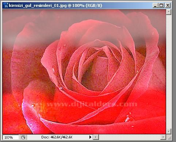
Task: Click the vertical scrollbar down arrow
Action: pyautogui.click(x=169, y=131)
